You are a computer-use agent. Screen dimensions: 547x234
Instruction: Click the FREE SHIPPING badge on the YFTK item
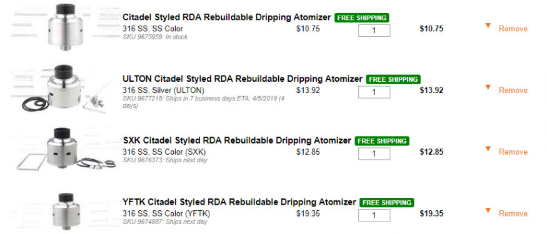point(386,203)
